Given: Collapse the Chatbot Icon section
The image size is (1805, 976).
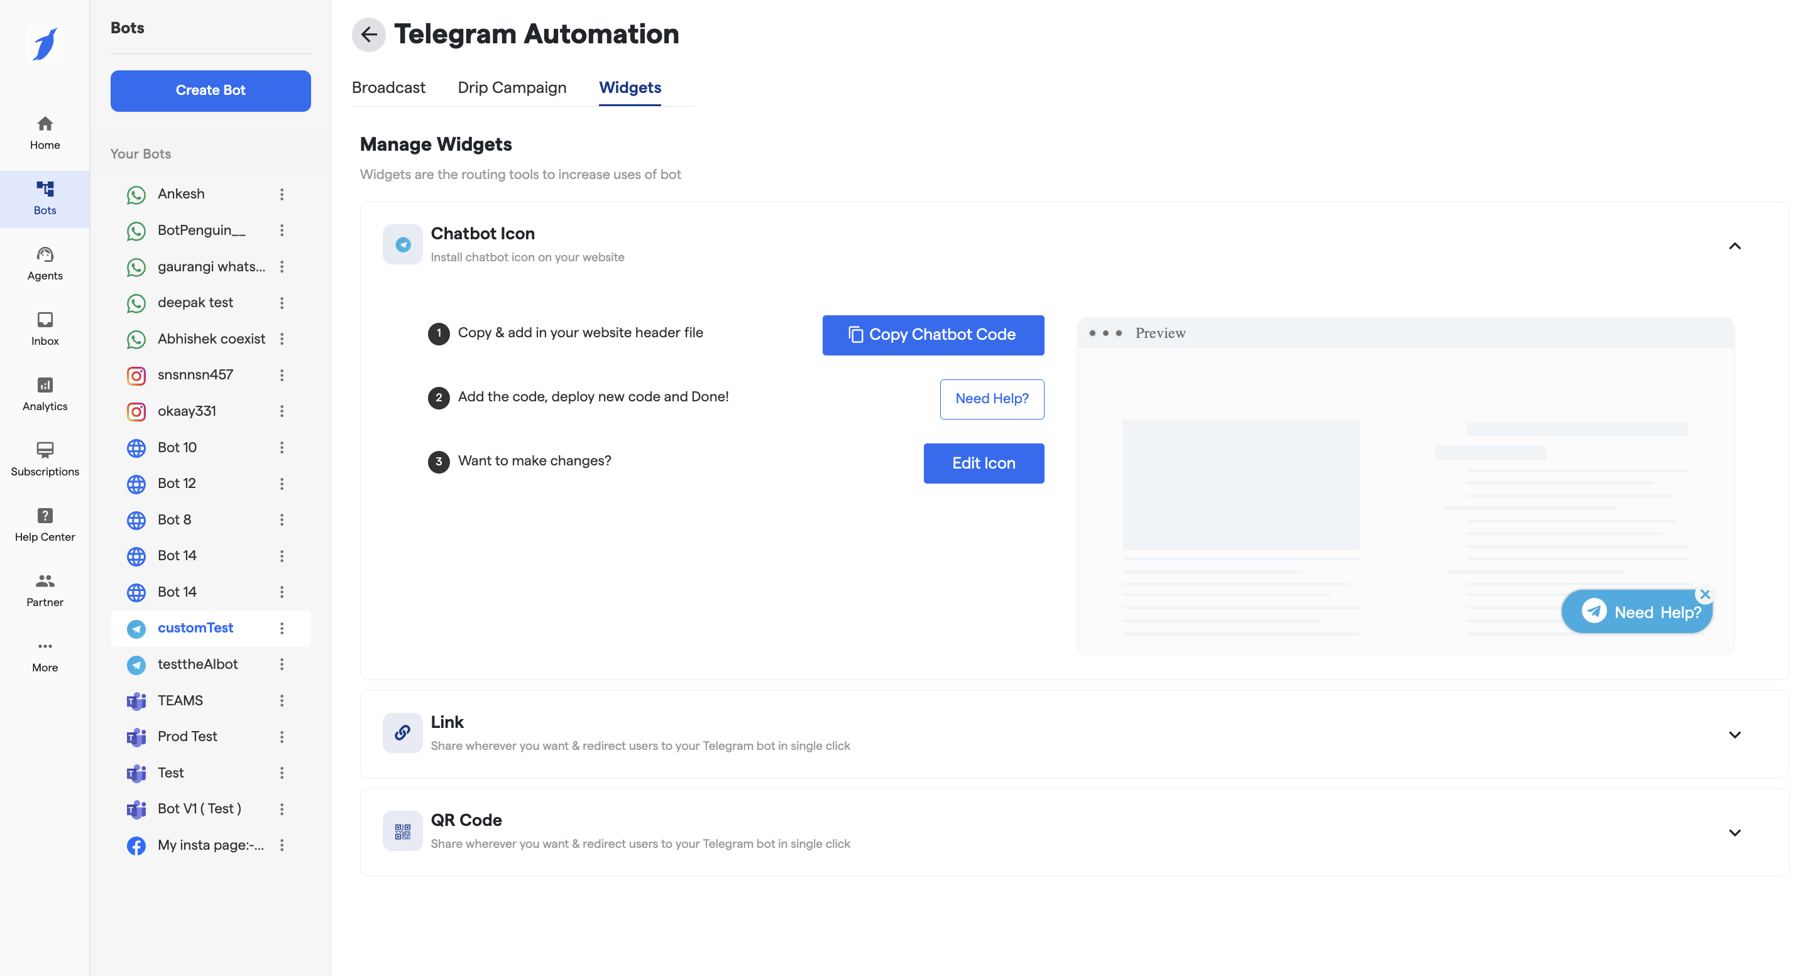Looking at the screenshot, I should tap(1734, 246).
